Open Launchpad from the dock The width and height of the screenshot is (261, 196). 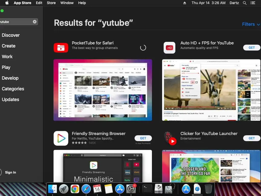pyautogui.click(x=63, y=189)
